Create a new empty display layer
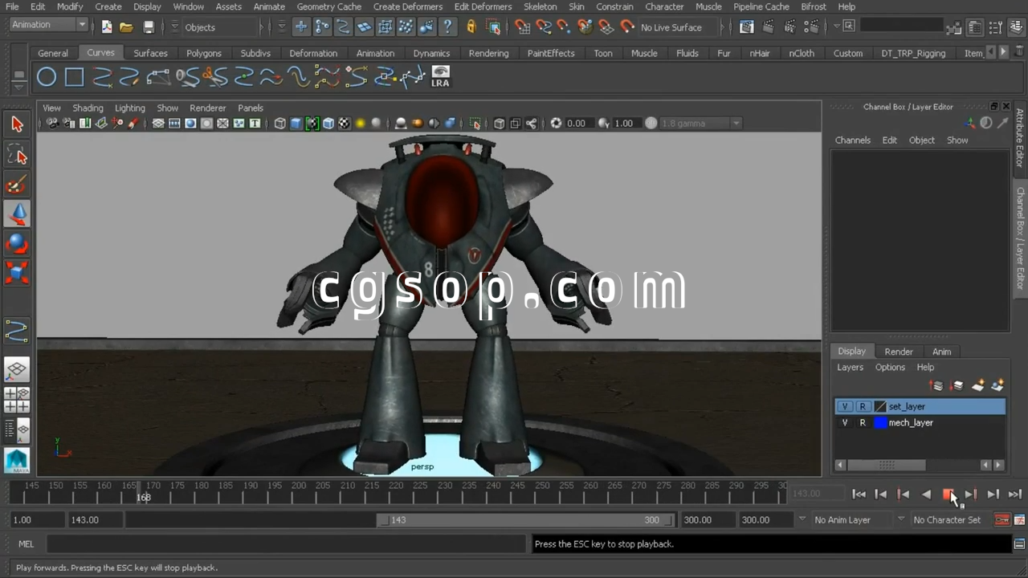The height and width of the screenshot is (578, 1028). point(977,386)
